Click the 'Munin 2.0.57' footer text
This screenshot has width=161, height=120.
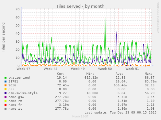tap(80, 116)
